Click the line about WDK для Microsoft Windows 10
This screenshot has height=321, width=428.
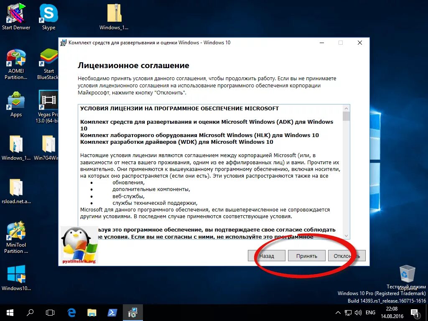pos(177,142)
